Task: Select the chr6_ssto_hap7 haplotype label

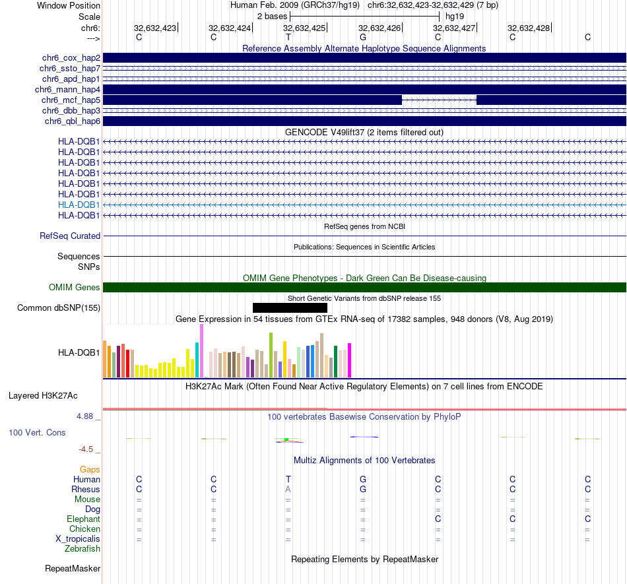Action: click(x=70, y=69)
